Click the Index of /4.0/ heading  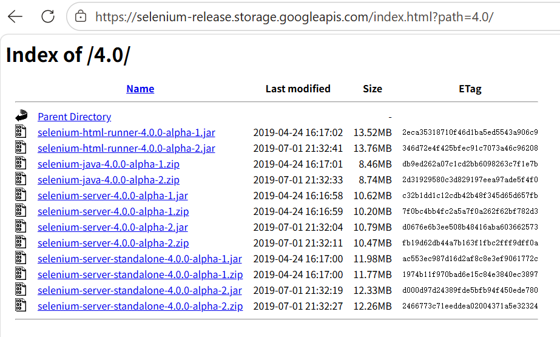(x=68, y=55)
